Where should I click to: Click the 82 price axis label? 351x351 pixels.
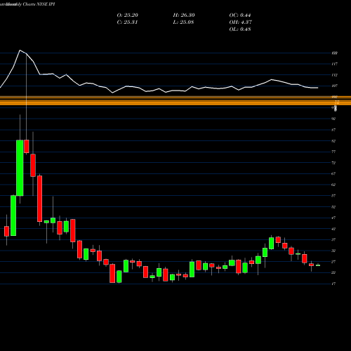click(x=333, y=141)
